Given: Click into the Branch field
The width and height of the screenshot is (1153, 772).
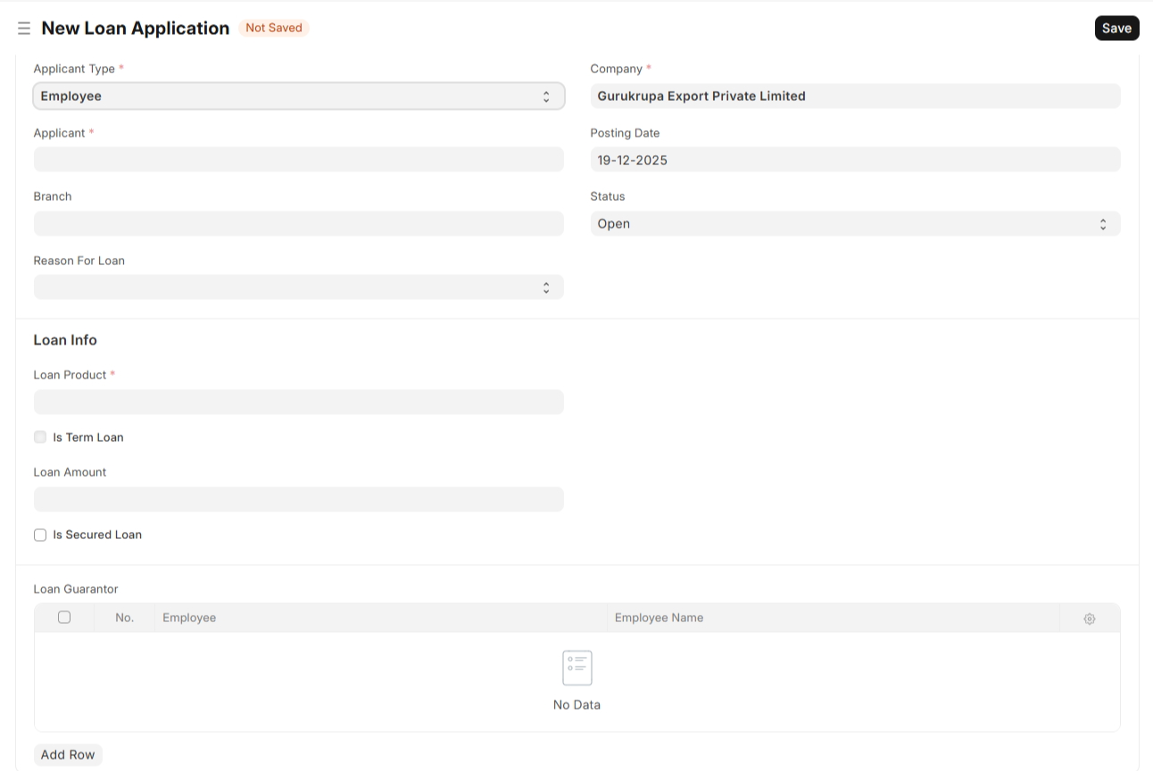Looking at the screenshot, I should coord(299,224).
